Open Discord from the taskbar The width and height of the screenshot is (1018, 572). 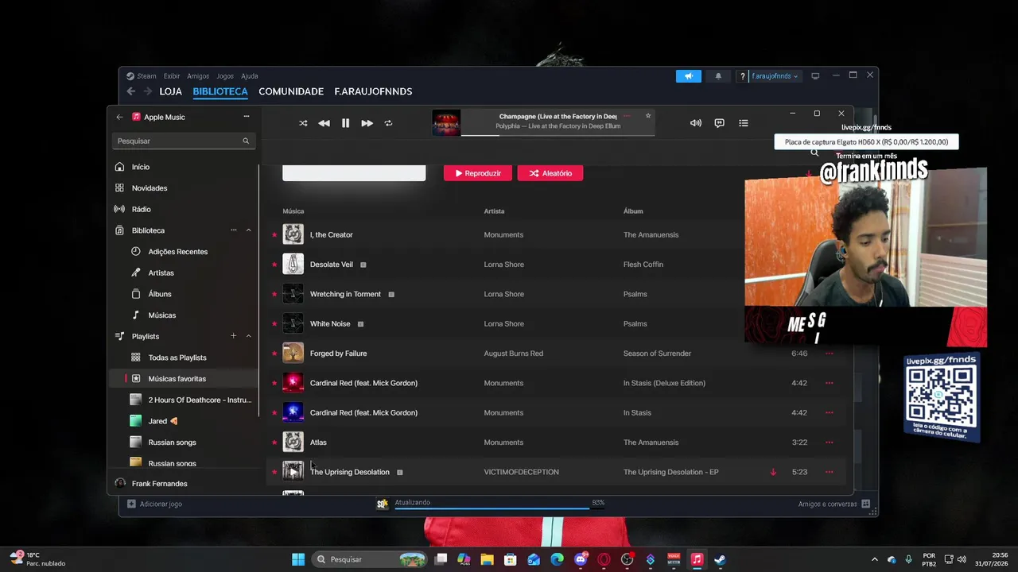tap(581, 559)
